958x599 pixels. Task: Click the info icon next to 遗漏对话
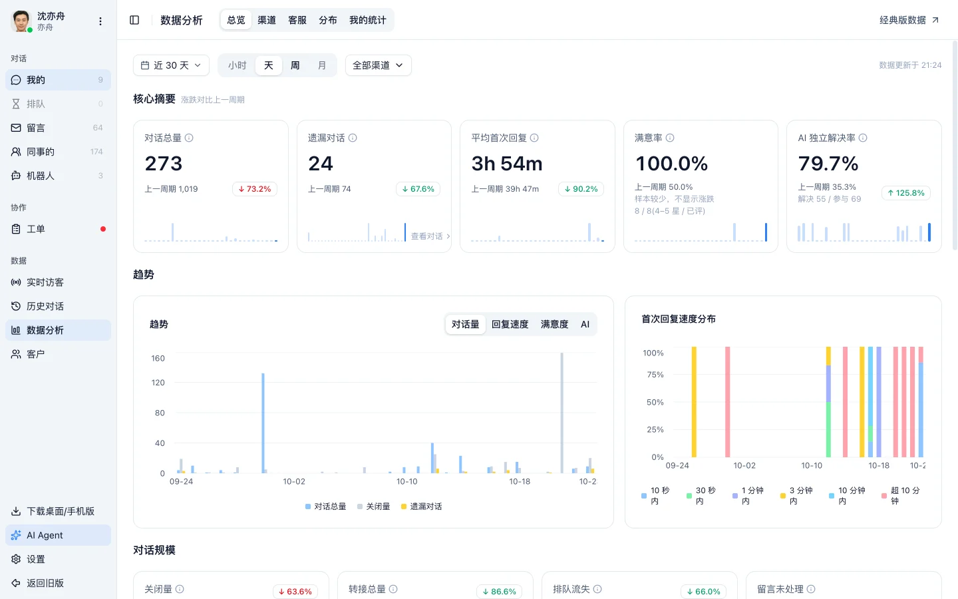pyautogui.click(x=353, y=138)
